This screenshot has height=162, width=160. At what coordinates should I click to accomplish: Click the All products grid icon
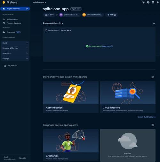pos(5,66)
